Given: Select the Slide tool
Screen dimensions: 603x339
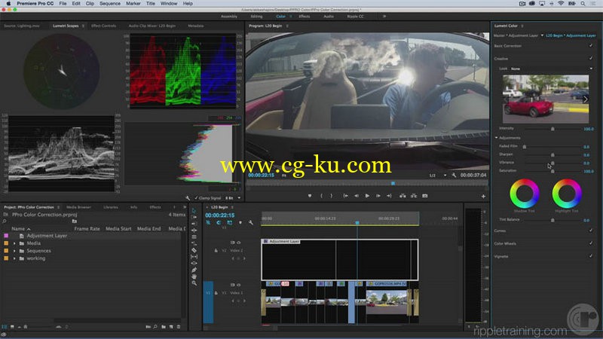Looking at the screenshot, I should [194, 263].
